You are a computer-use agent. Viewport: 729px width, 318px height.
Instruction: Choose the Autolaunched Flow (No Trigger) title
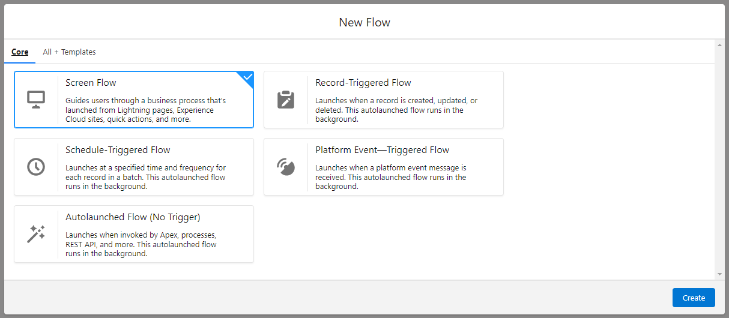[133, 217]
